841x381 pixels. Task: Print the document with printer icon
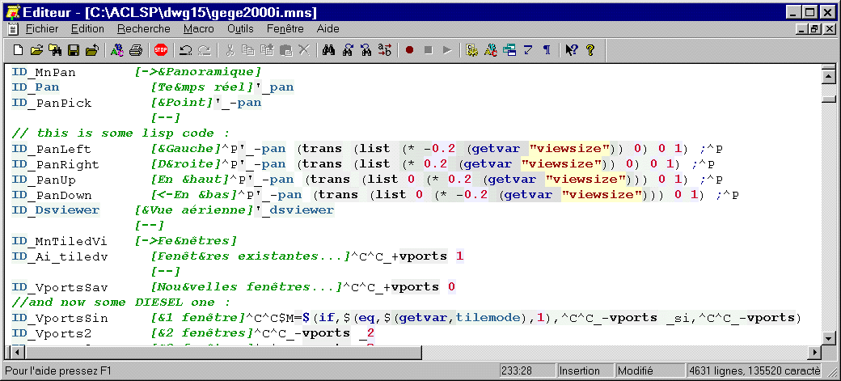[x=136, y=50]
